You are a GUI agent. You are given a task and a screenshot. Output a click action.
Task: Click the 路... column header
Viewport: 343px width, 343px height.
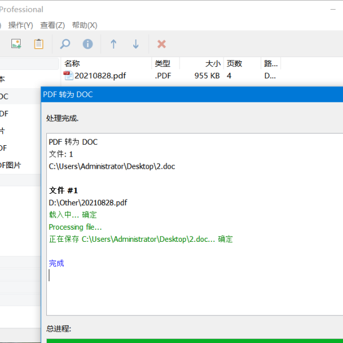coord(271,63)
